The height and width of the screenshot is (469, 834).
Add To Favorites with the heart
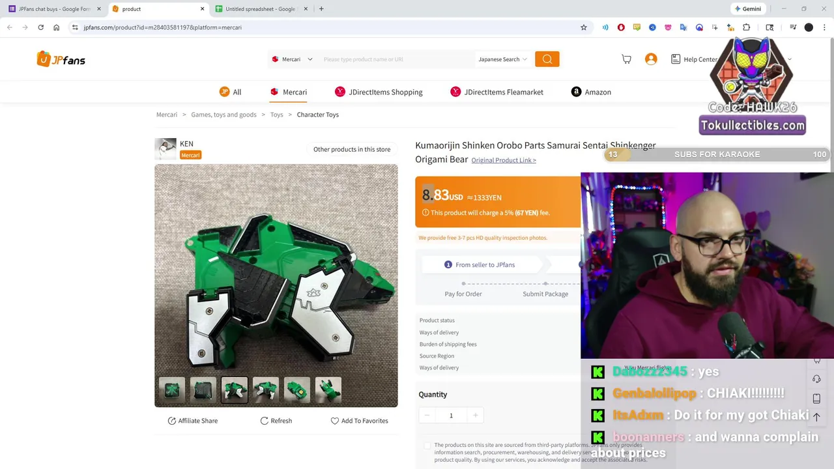click(359, 421)
